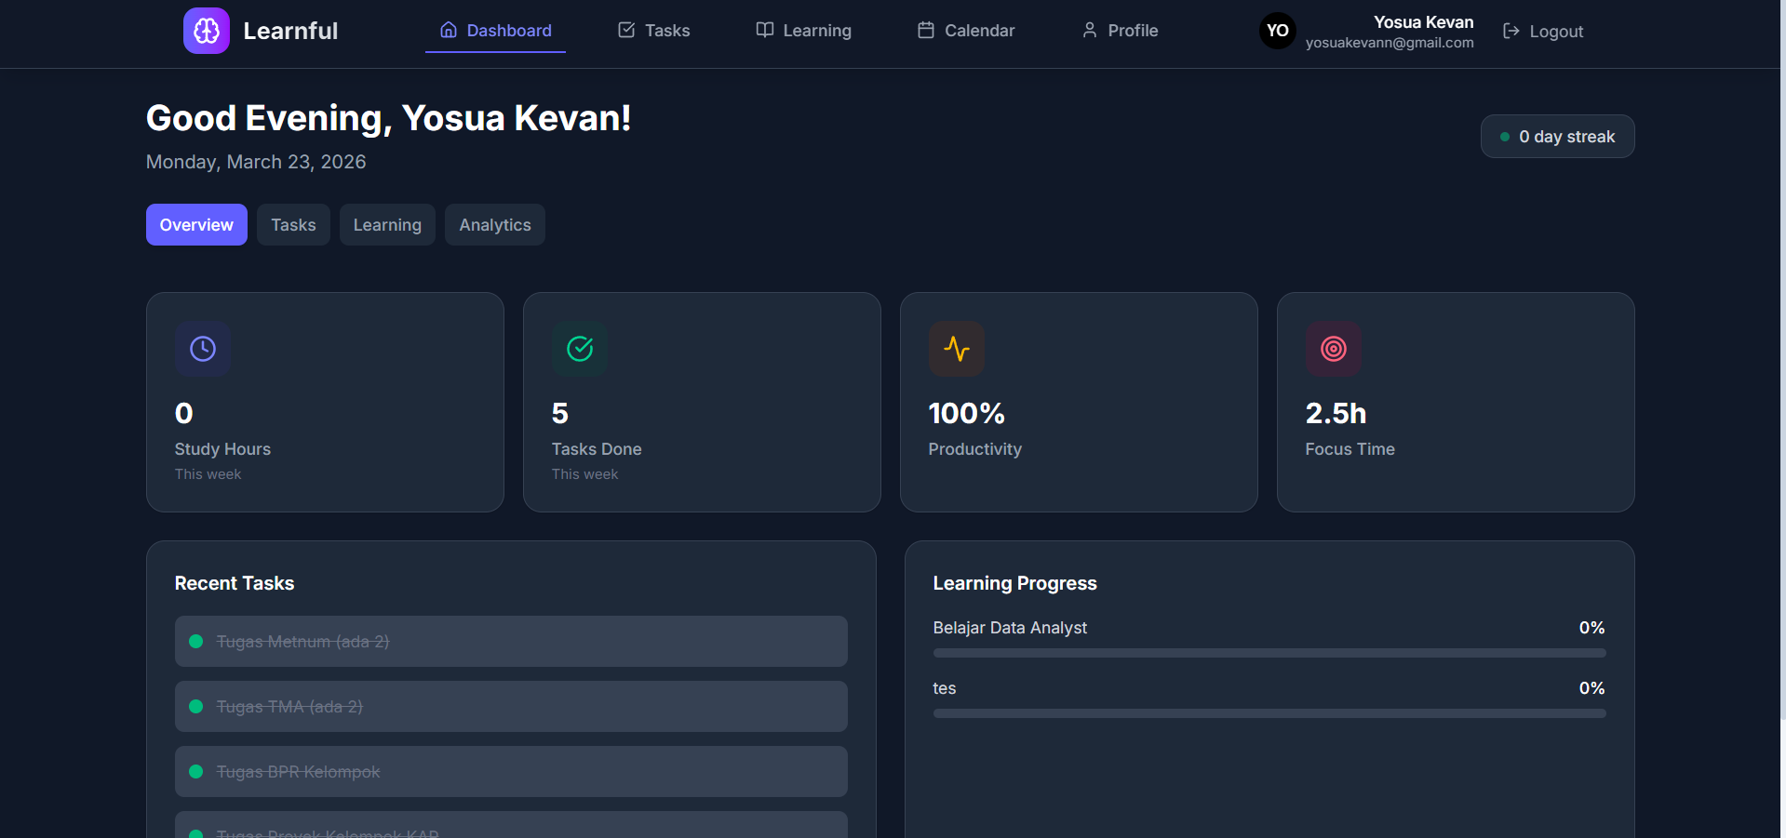Click the clock icon on Study Hours card
The height and width of the screenshot is (838, 1786).
coord(203,349)
